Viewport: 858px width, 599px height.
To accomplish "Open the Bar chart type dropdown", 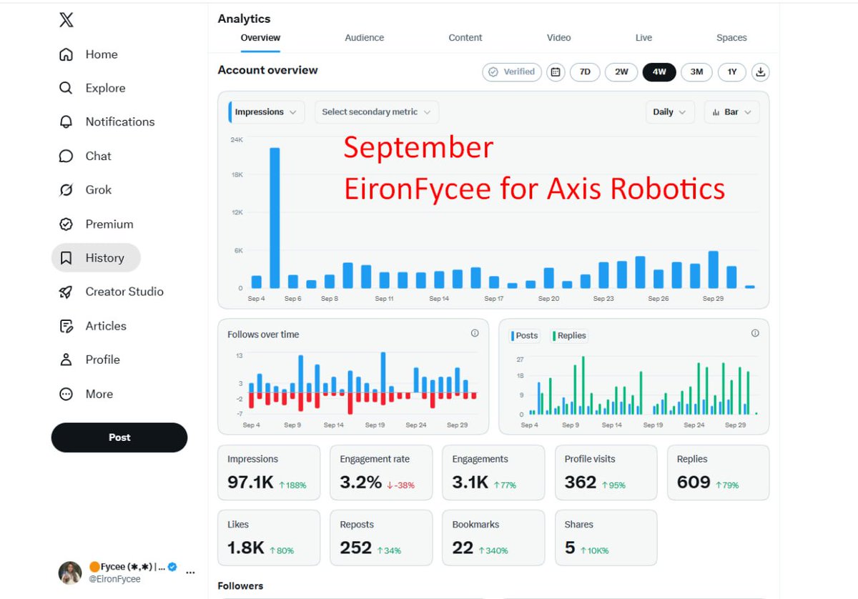I will pos(732,112).
